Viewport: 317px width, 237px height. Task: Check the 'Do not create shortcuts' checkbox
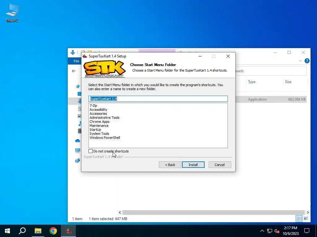[91, 151]
